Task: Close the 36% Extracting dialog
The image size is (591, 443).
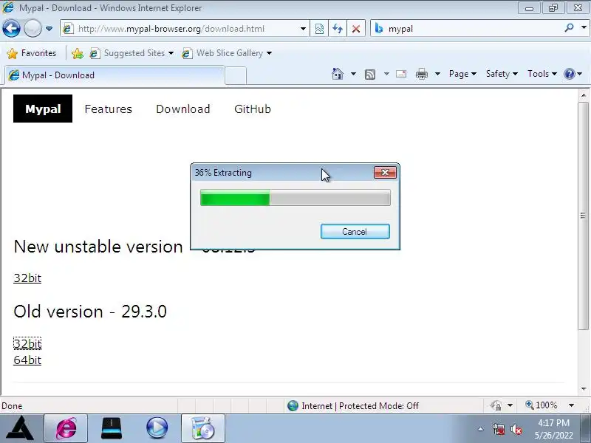Action: coord(385,173)
